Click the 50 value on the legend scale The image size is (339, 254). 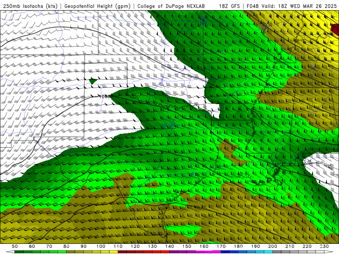(15, 246)
